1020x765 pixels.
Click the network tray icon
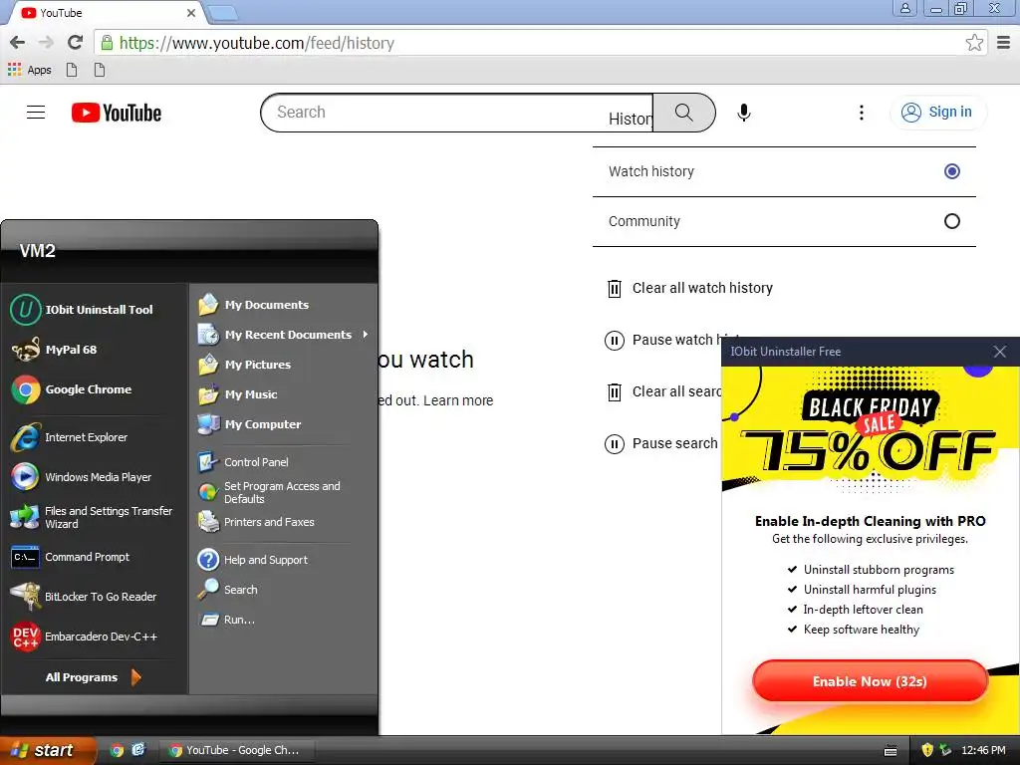945,750
